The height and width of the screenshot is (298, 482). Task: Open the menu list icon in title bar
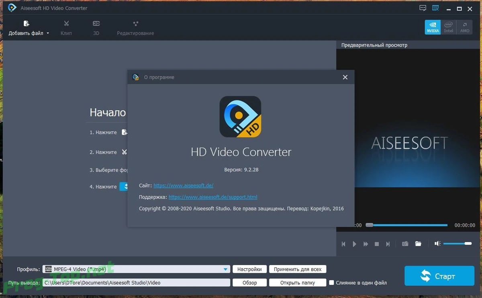435,8
